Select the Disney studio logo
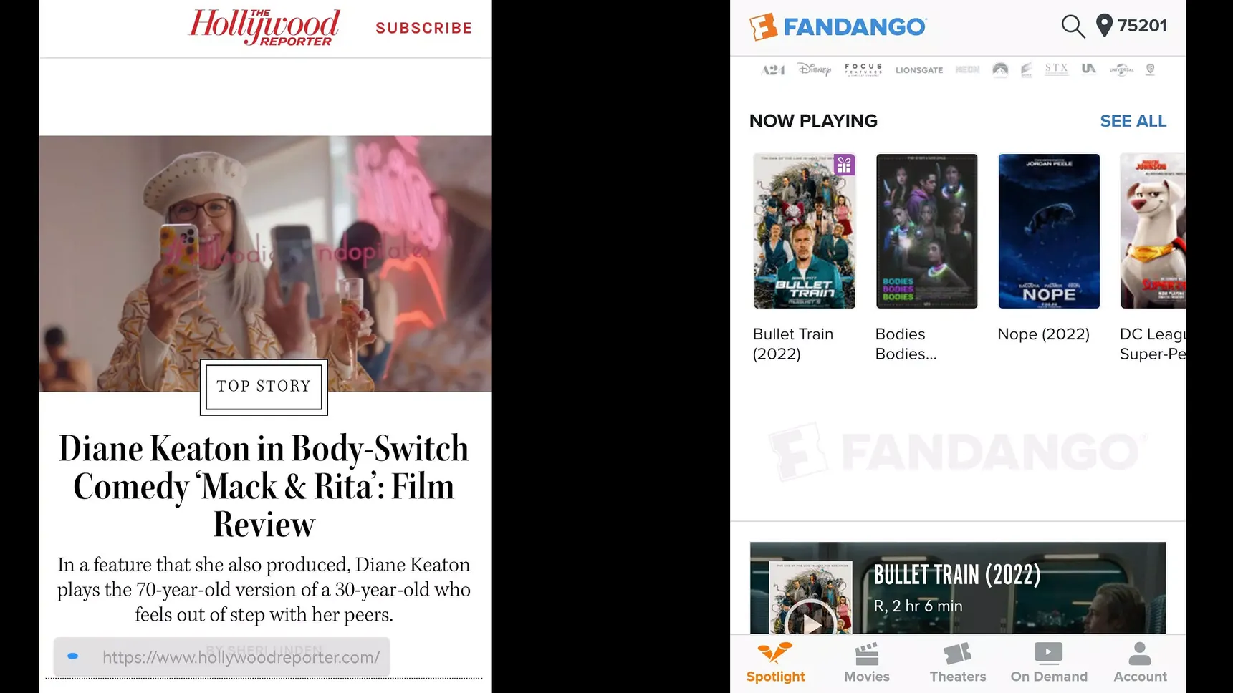This screenshot has width=1233, height=693. click(x=815, y=69)
